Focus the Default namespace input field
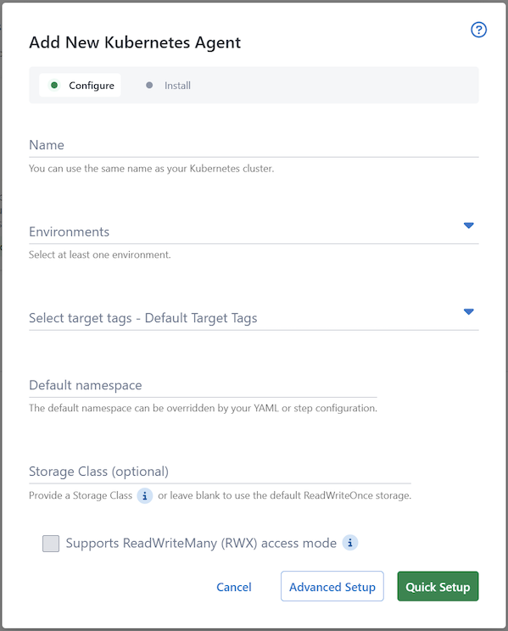The width and height of the screenshot is (508, 631). 203,386
